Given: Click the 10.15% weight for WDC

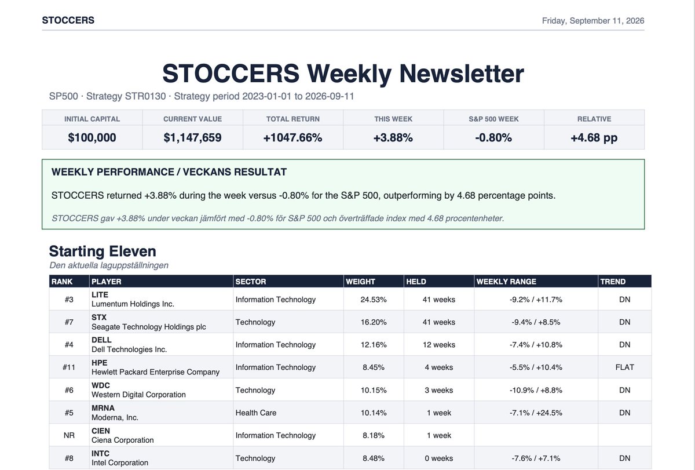Looking at the screenshot, I should click(374, 390).
